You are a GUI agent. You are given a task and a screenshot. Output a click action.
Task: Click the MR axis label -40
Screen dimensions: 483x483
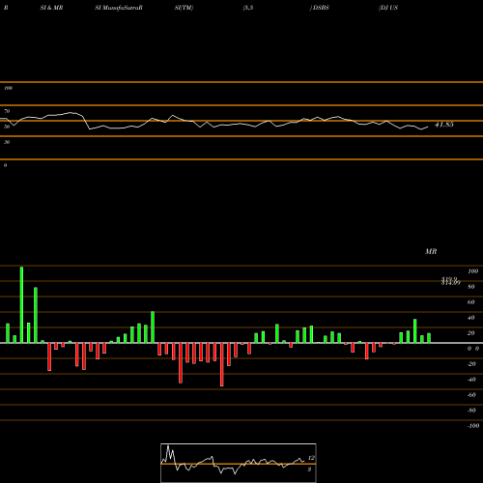(x=471, y=380)
